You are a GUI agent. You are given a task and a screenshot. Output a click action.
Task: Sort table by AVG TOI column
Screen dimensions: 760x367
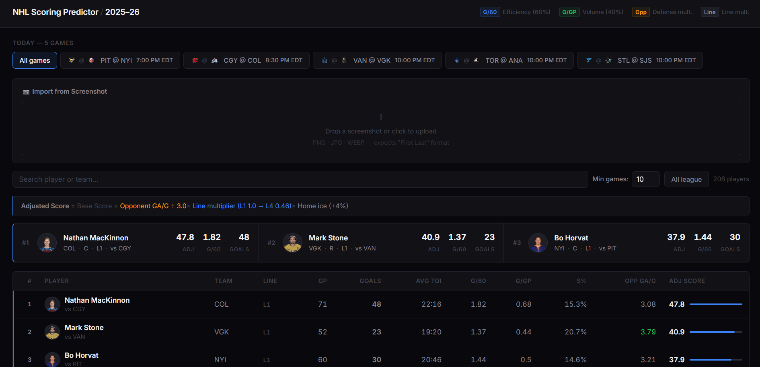pos(429,281)
